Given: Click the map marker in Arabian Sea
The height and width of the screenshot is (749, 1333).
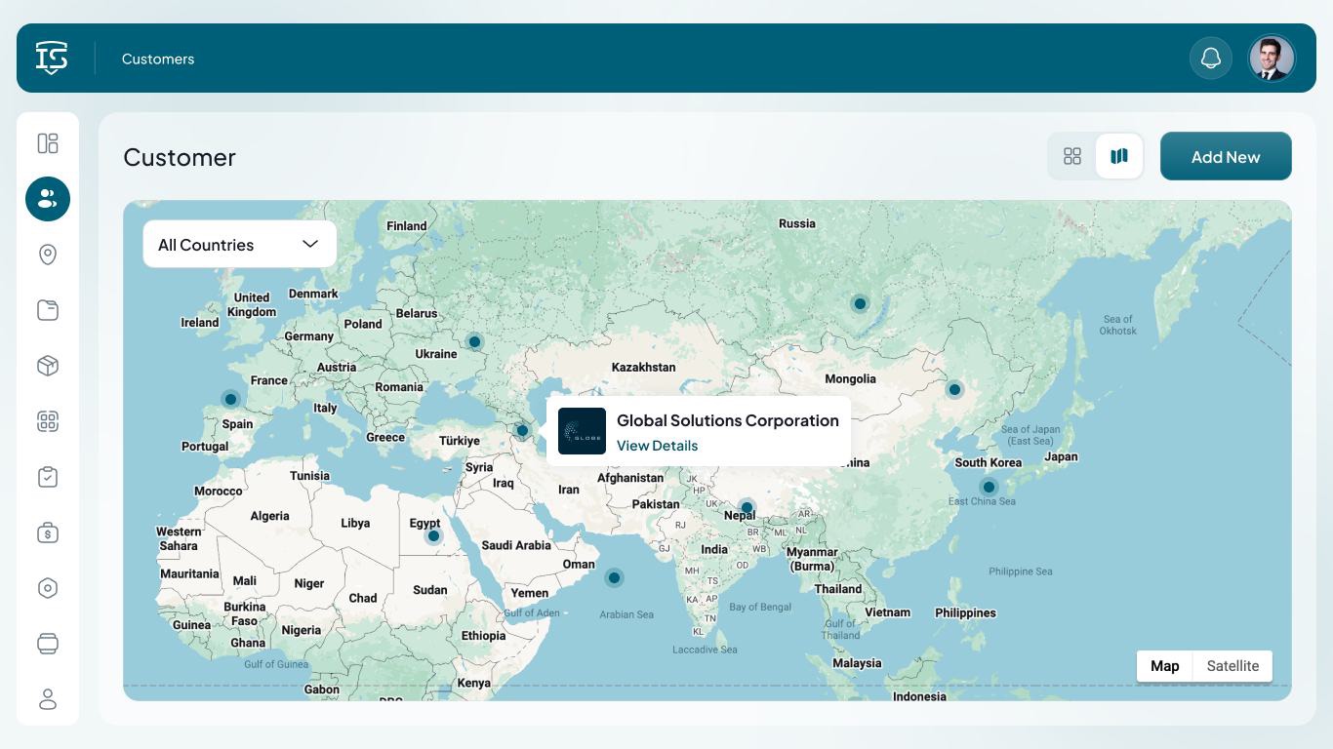Looking at the screenshot, I should (x=614, y=577).
